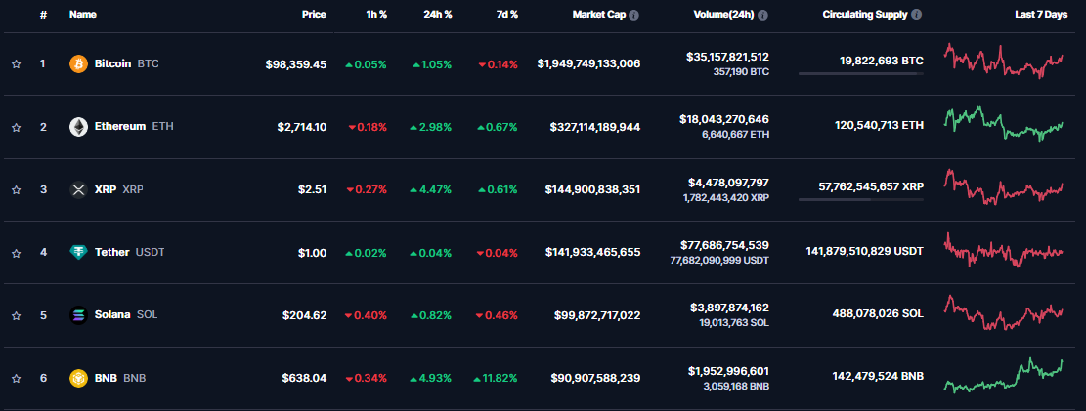Open BNB's 7-day price chart
Screen dimensions: 1086x411
[x=1003, y=376]
